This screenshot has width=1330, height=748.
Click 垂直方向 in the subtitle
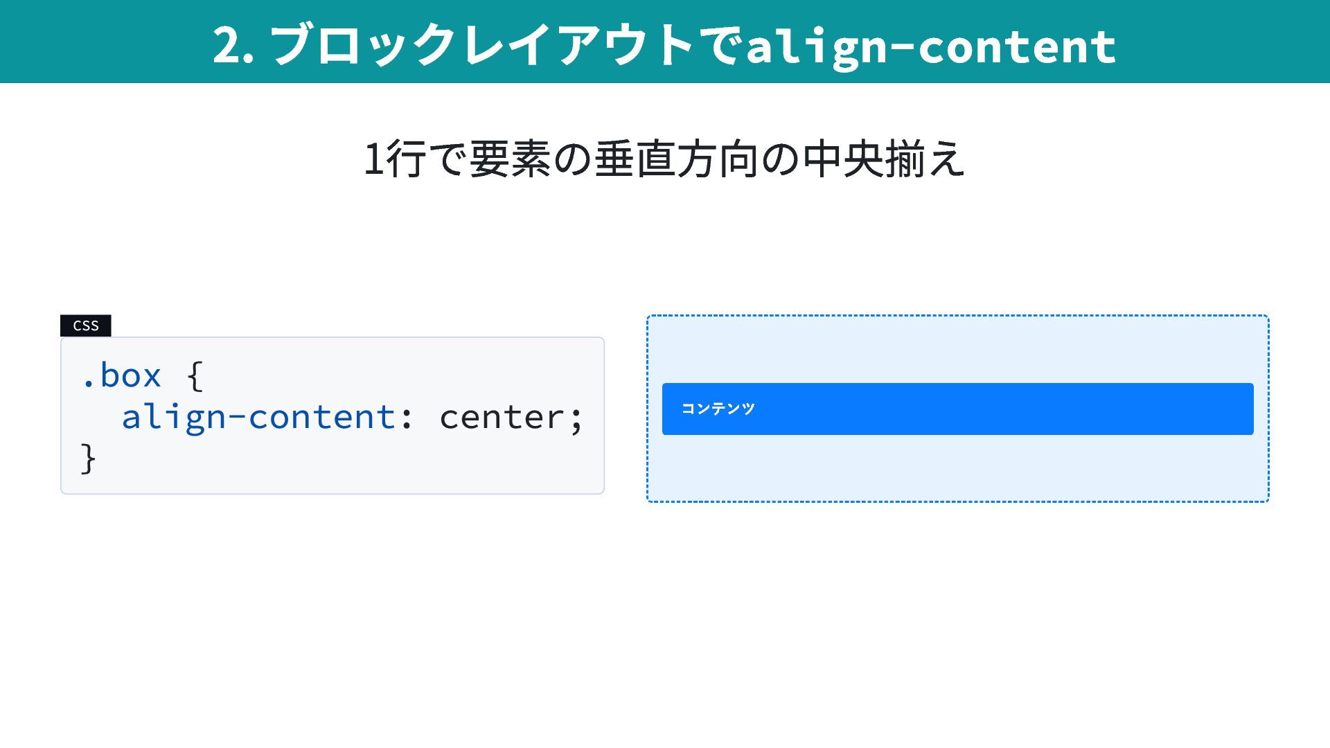676,159
